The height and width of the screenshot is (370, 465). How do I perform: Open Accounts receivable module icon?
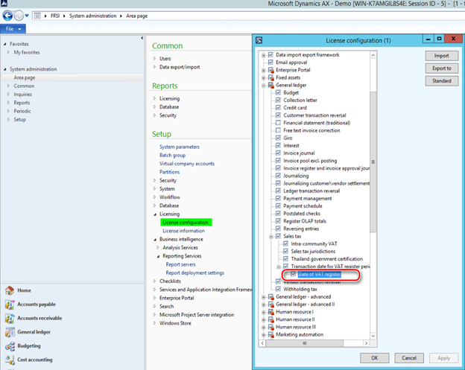(10, 318)
